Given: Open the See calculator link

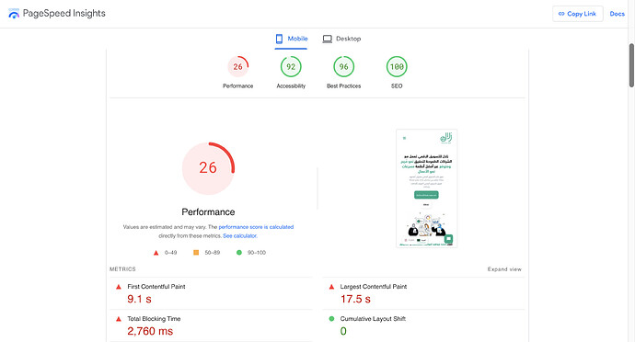Looking at the screenshot, I should tap(240, 235).
